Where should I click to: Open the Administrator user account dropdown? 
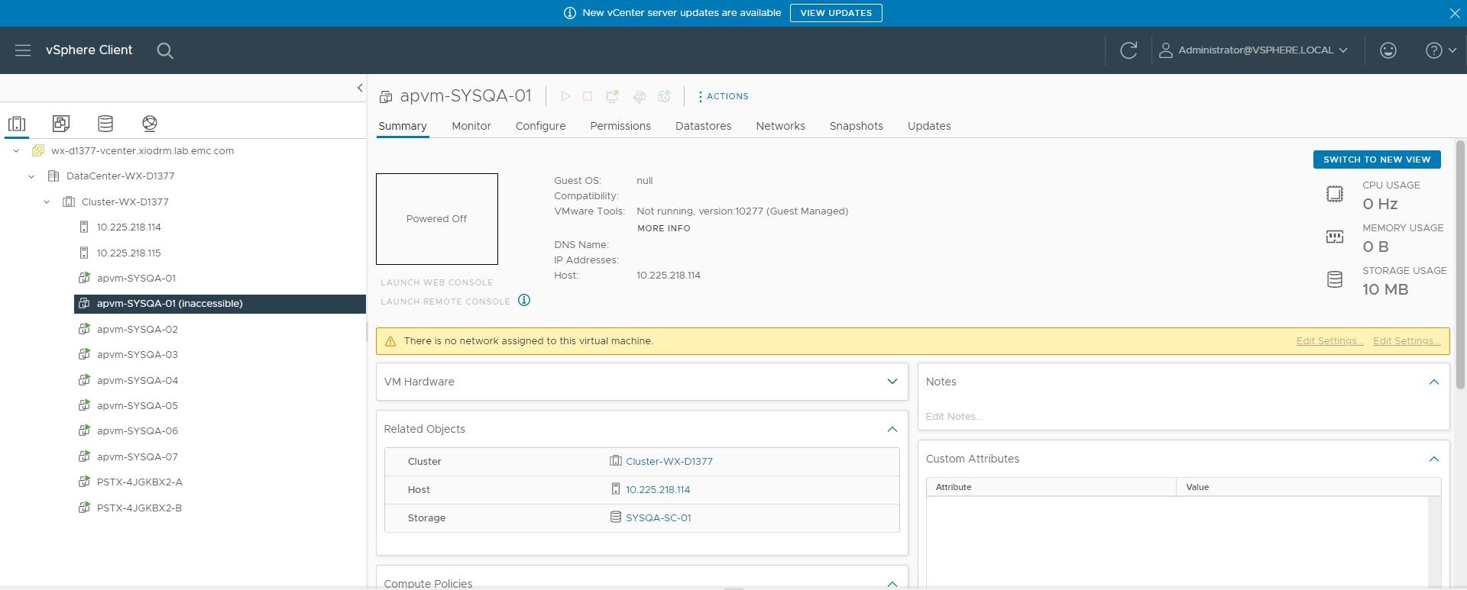point(1254,50)
